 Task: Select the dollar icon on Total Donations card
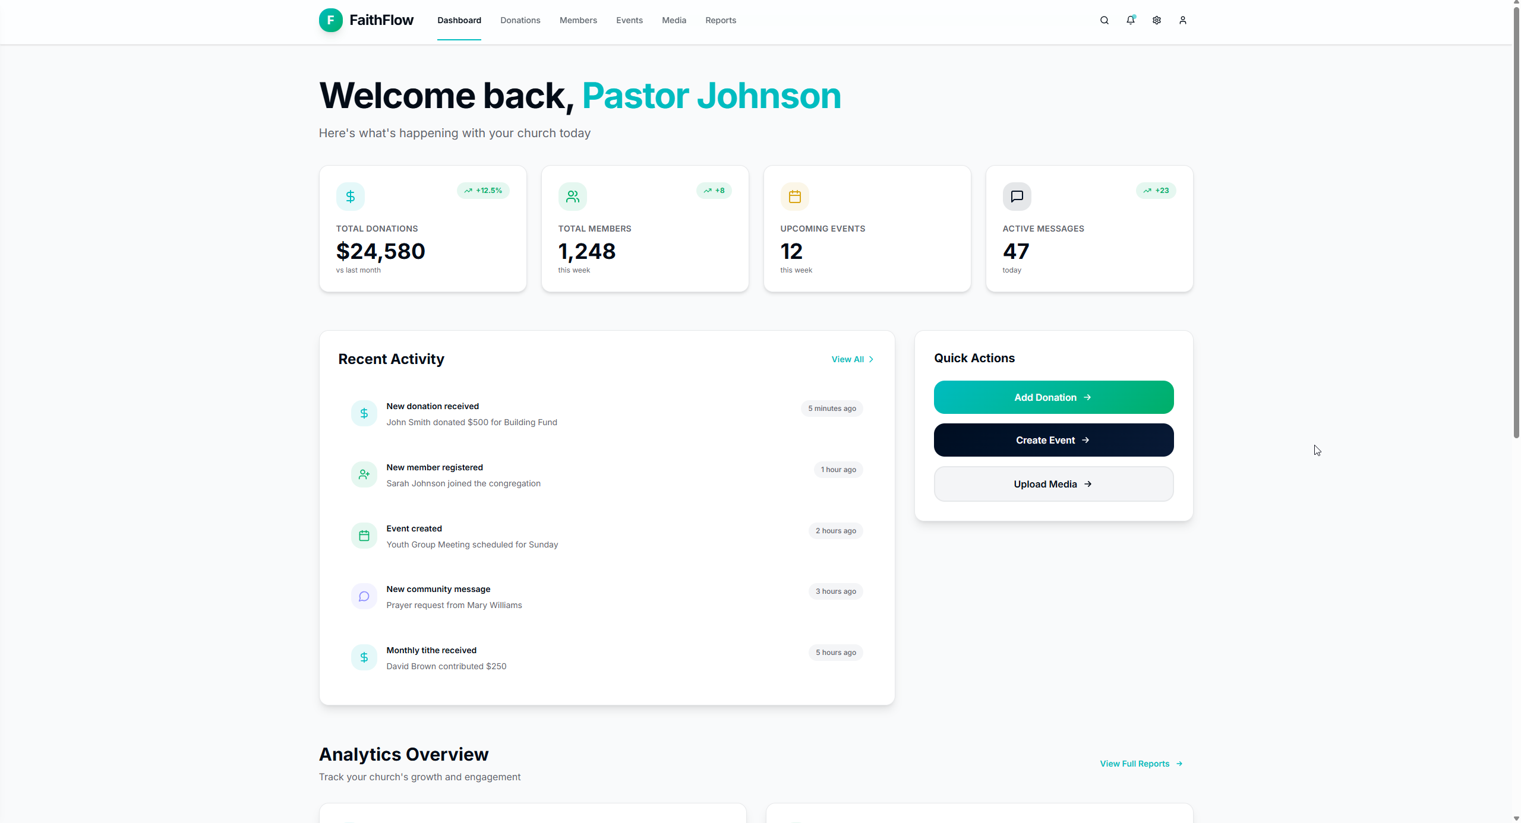click(x=350, y=196)
